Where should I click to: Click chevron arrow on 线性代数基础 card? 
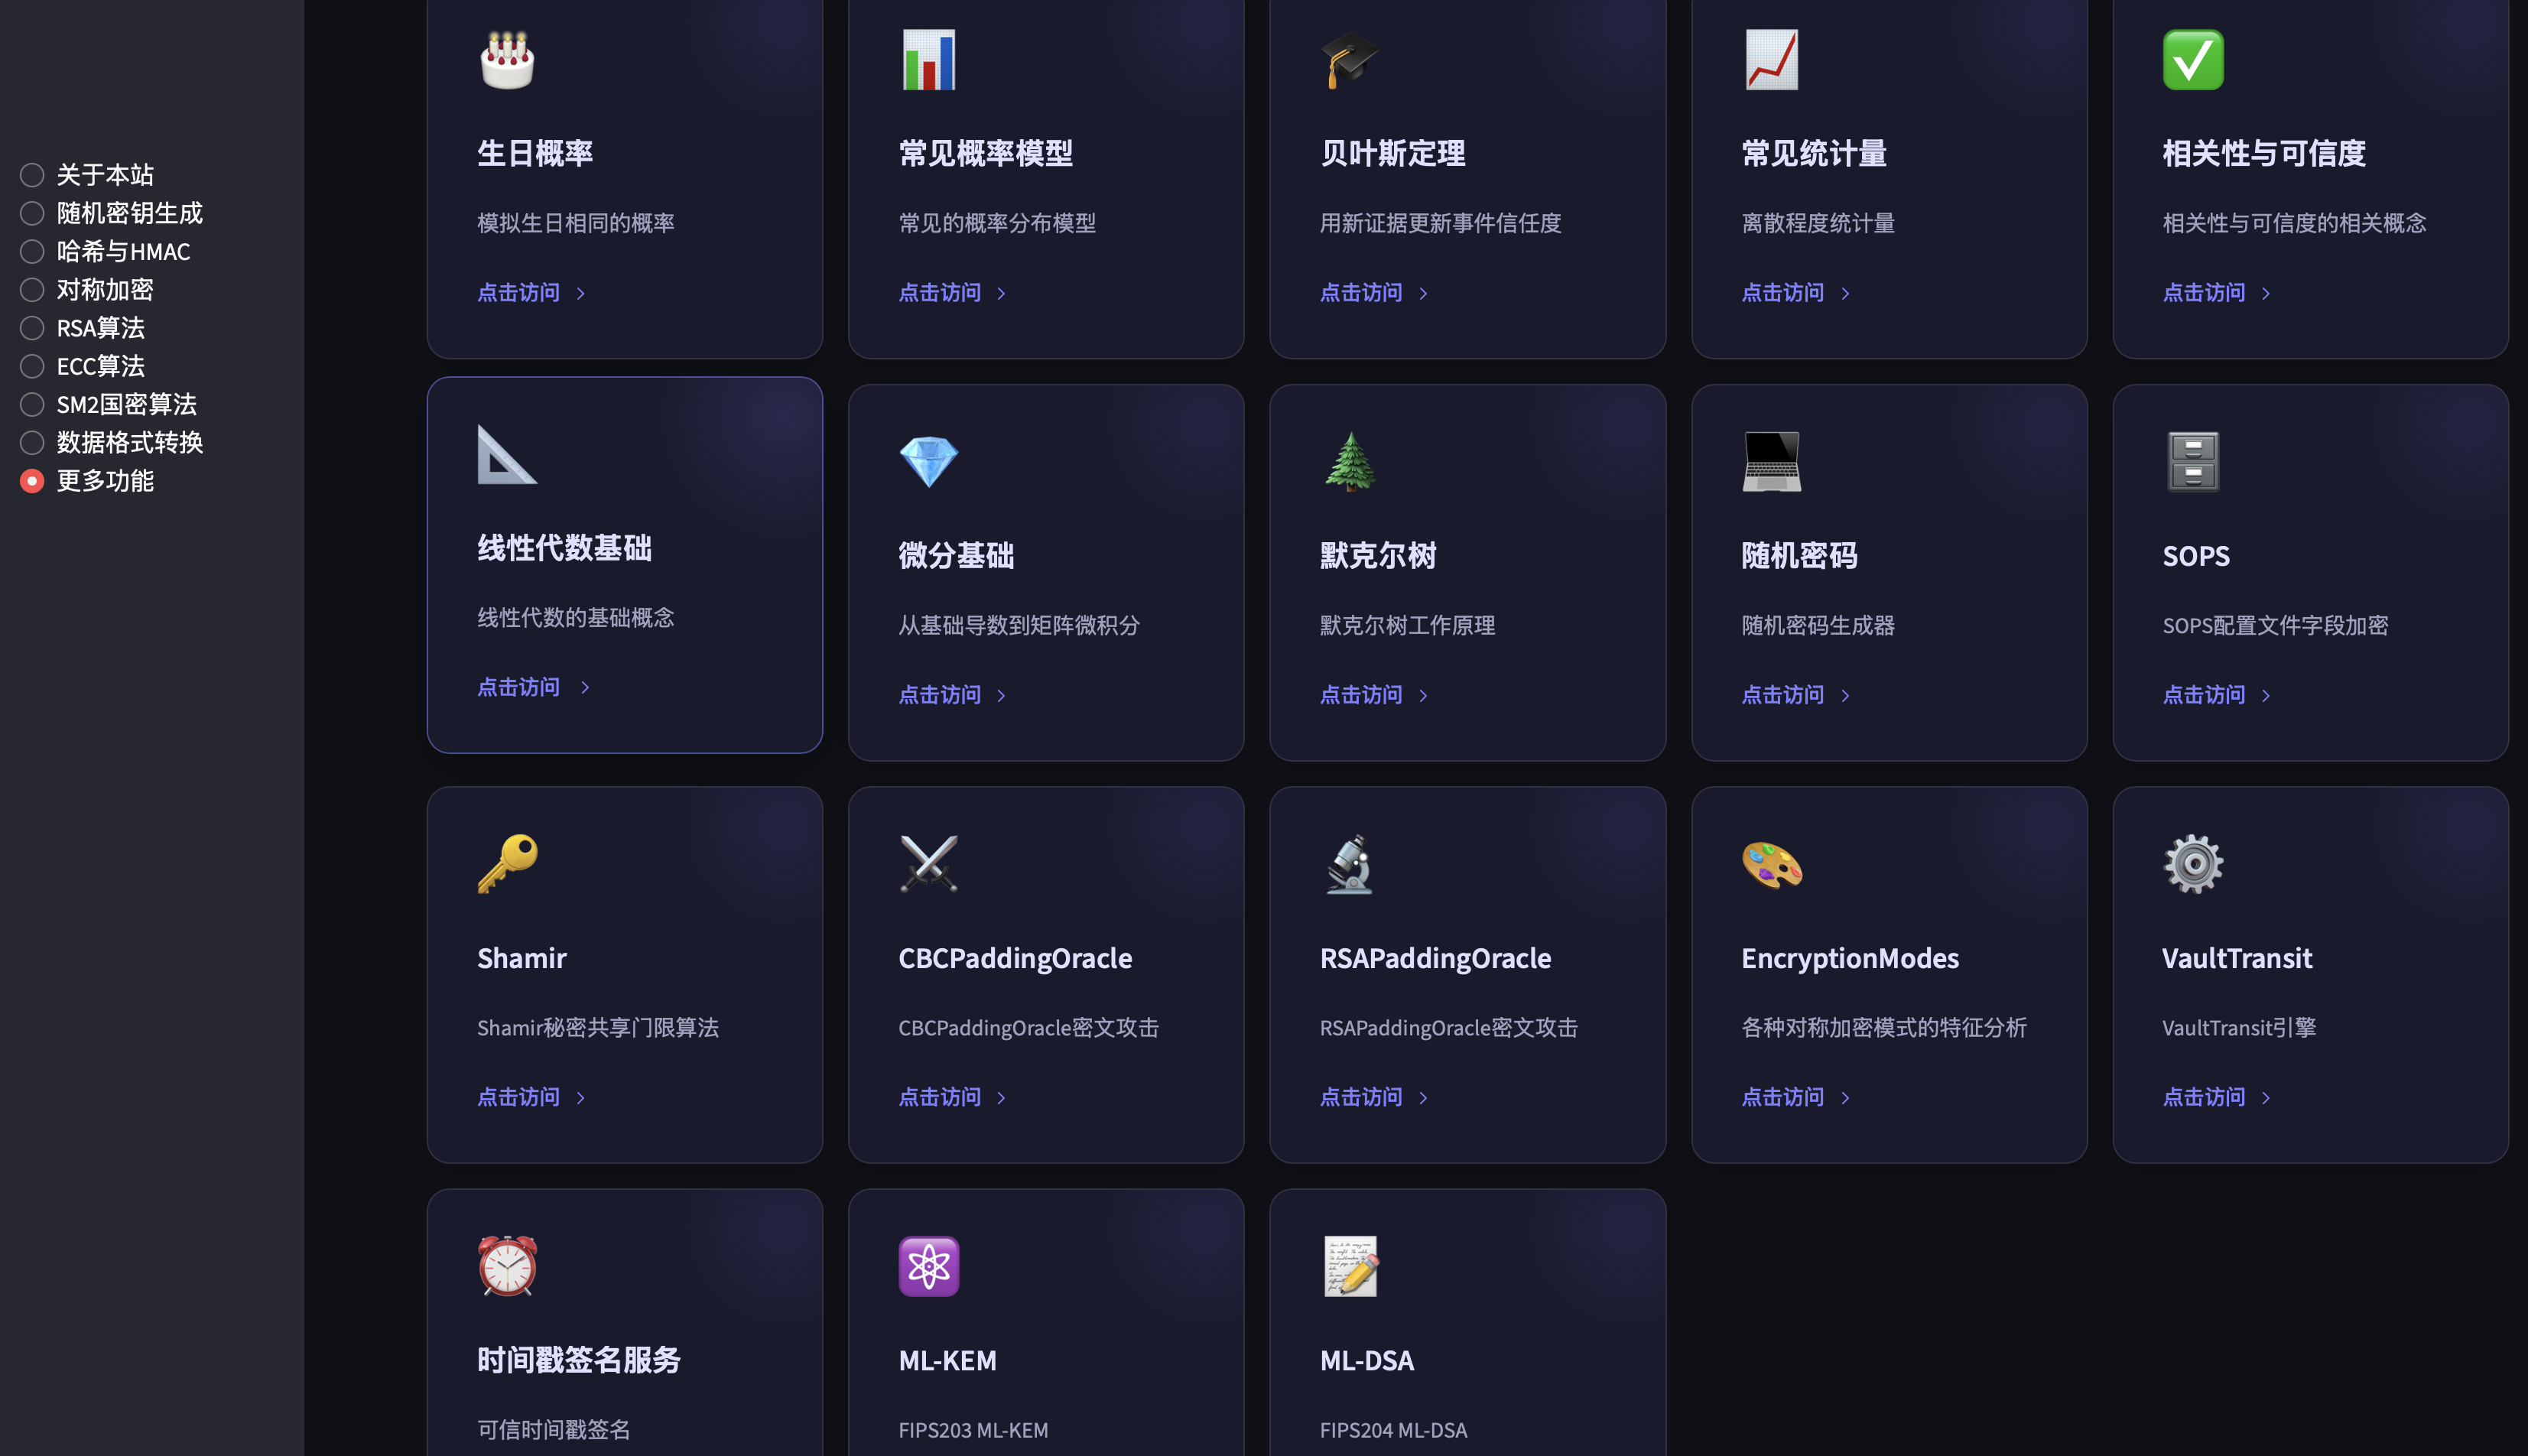585,688
